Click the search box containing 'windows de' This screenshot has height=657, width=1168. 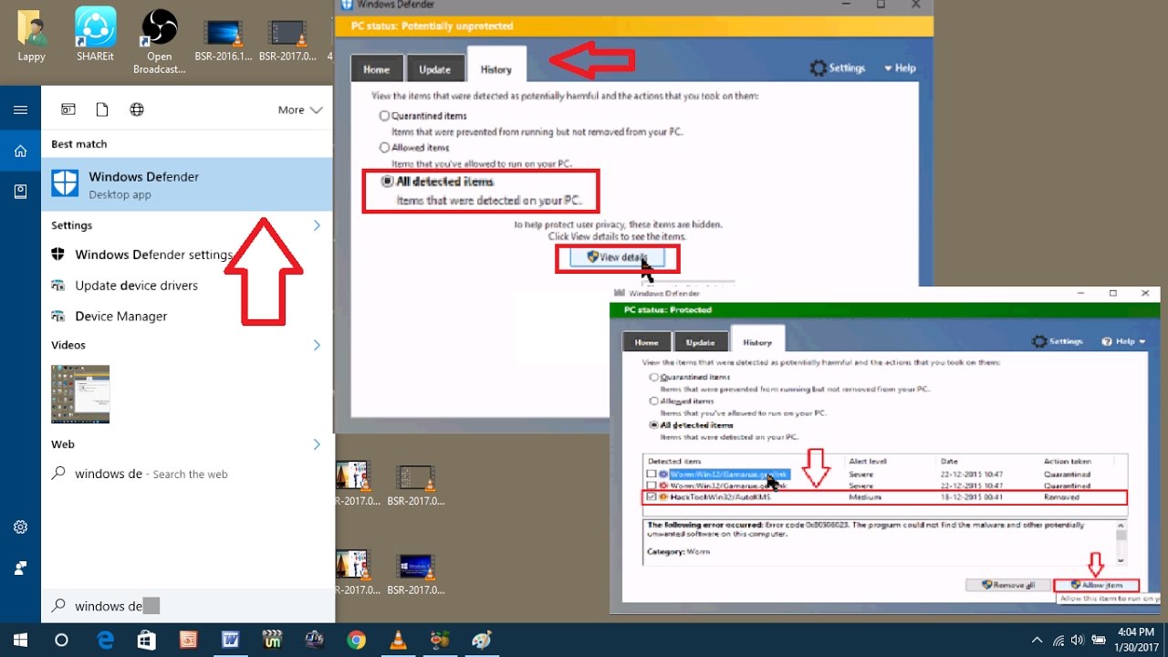[187, 606]
